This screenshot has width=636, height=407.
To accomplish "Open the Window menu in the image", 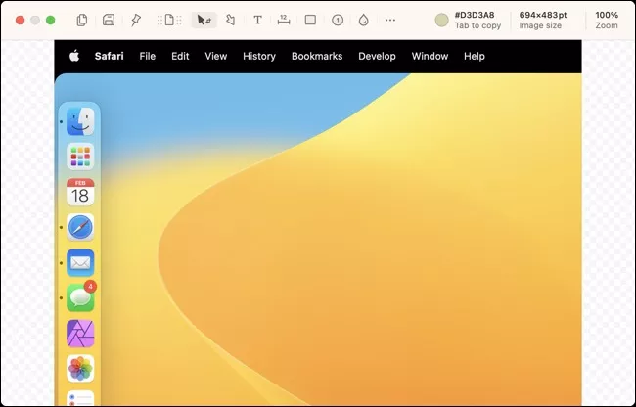I will pyautogui.click(x=430, y=56).
